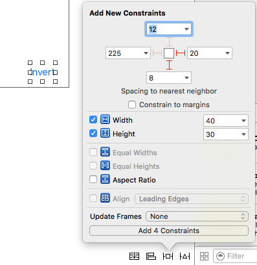
Task: Click the Add 4 Constraints button
Action: (x=169, y=231)
